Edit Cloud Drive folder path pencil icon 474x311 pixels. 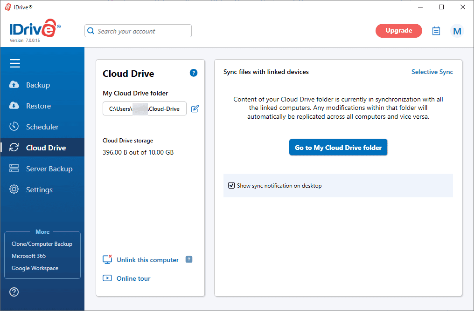(195, 108)
